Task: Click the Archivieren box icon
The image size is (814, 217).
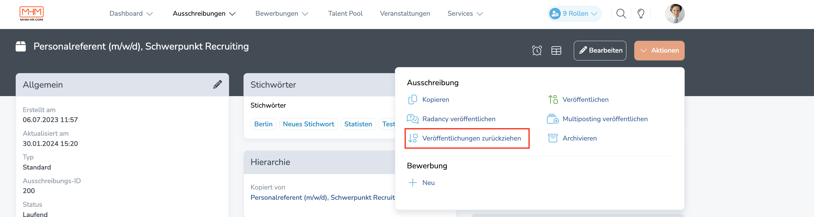Action: coord(553,138)
